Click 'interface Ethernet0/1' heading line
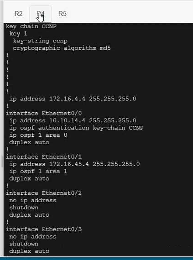Image resolution: width=193 pixels, height=260 pixels. 44,157
